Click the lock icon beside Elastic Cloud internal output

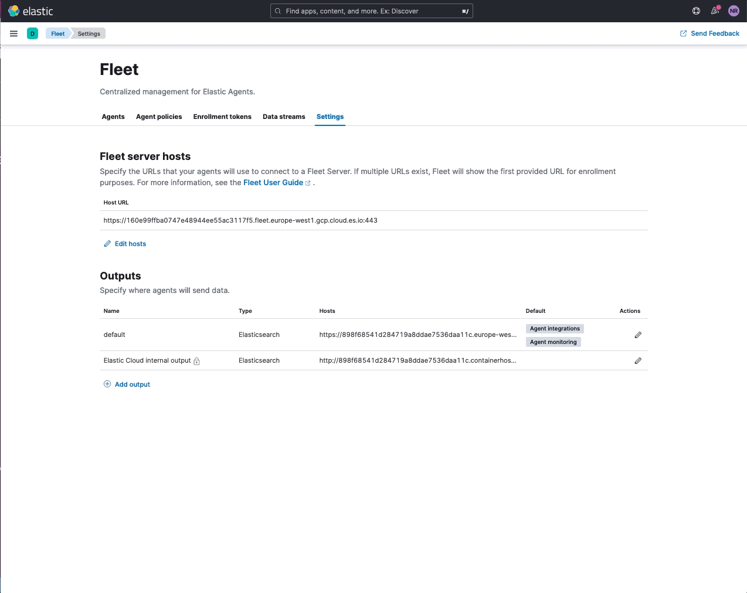[x=196, y=361]
